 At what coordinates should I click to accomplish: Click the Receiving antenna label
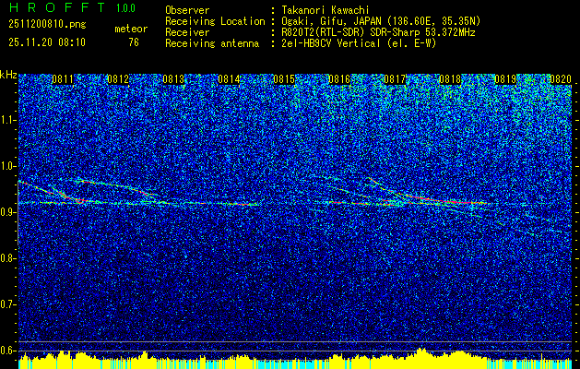click(212, 43)
